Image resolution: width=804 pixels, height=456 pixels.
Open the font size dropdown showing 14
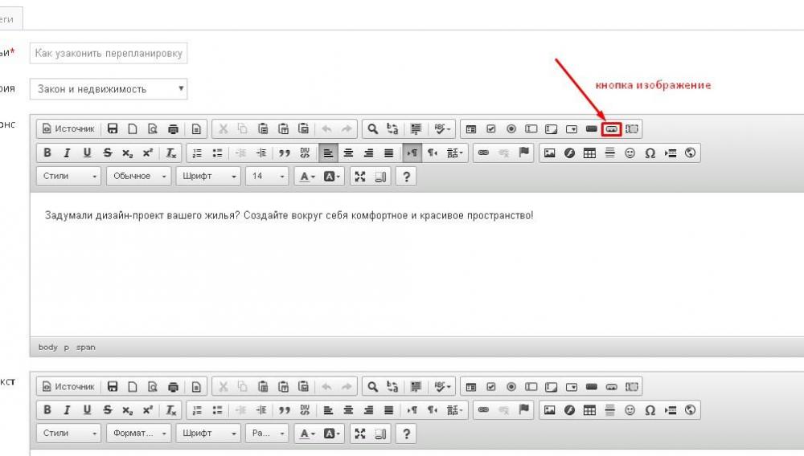coord(266,177)
